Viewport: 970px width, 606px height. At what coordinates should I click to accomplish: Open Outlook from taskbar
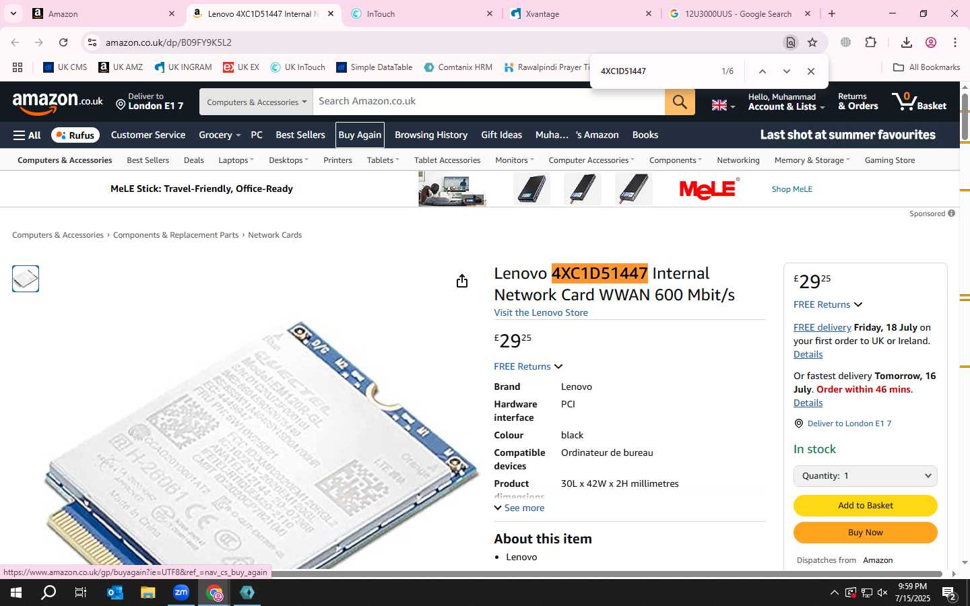(115, 593)
